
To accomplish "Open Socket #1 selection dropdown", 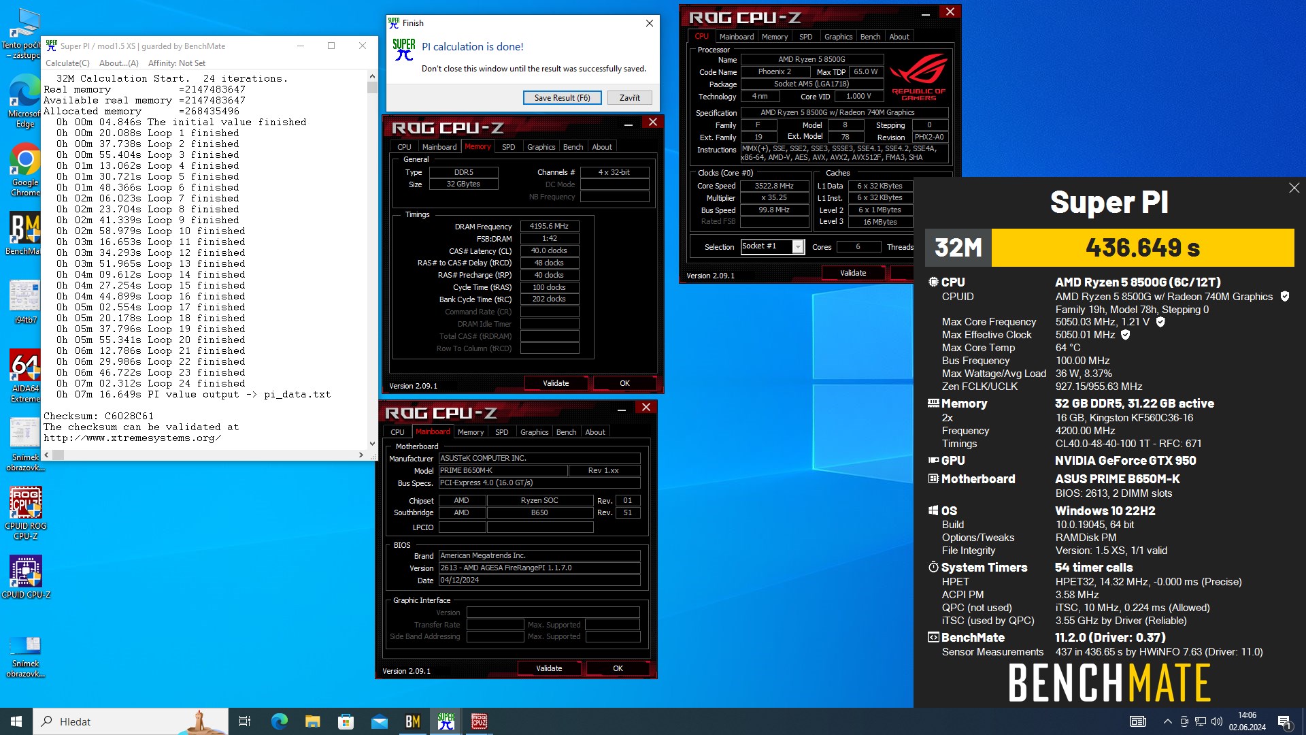I will point(798,246).
